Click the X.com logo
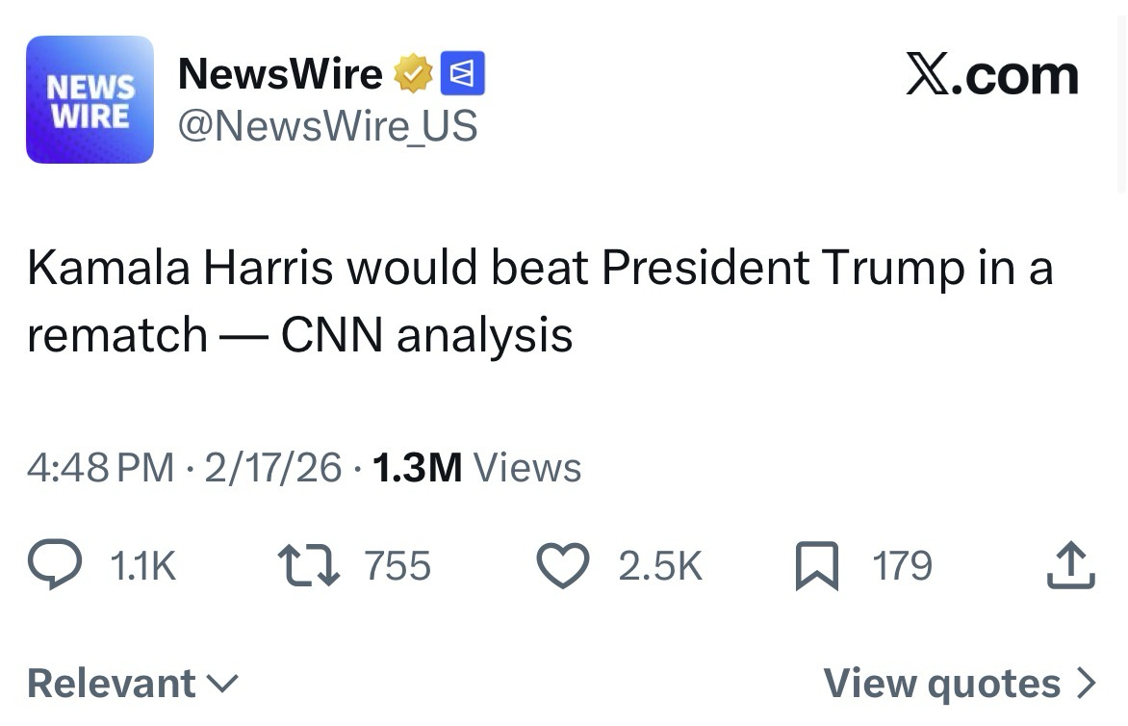The width and height of the screenshot is (1128, 726). click(991, 75)
